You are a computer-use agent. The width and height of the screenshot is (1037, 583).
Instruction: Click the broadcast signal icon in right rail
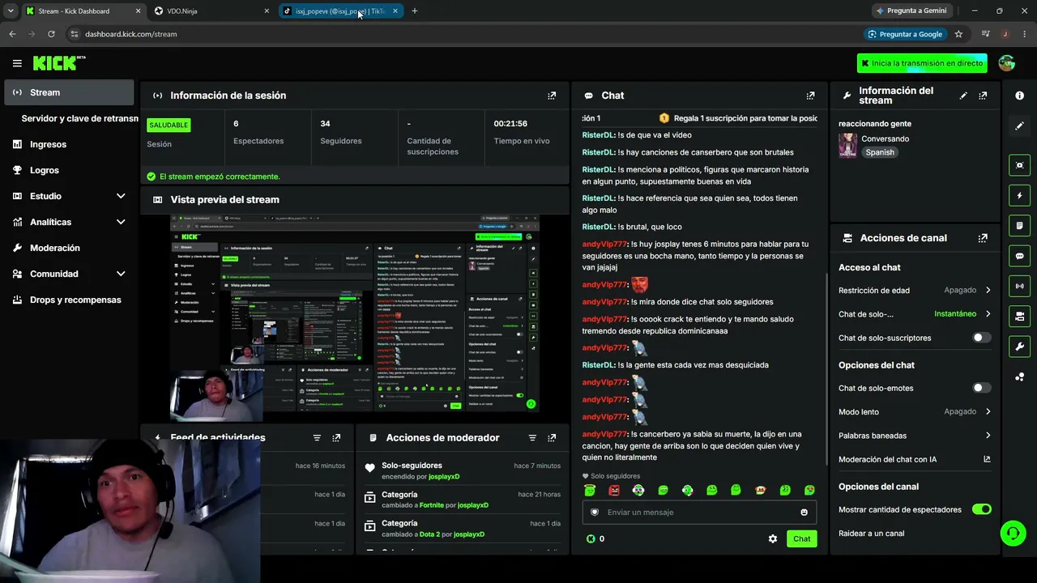(x=1019, y=286)
